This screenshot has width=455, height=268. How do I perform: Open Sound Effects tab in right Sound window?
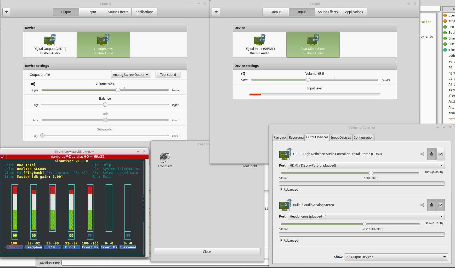click(328, 12)
